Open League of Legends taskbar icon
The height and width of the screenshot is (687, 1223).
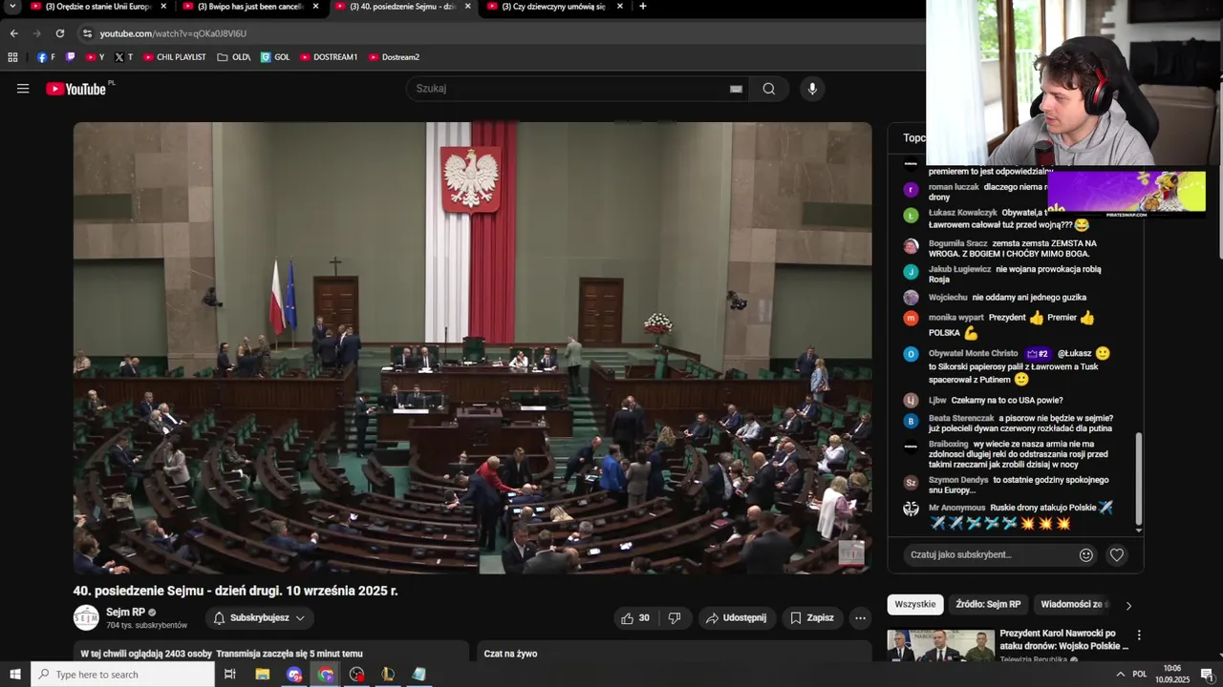(388, 675)
